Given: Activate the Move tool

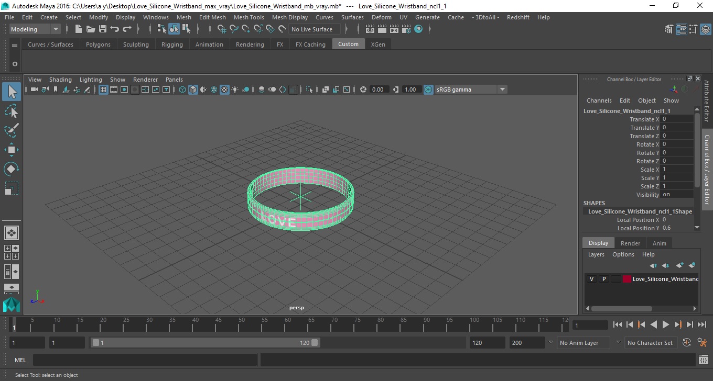Looking at the screenshot, I should (12, 150).
